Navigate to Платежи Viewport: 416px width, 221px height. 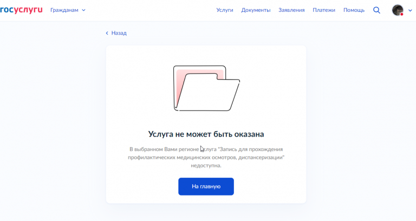click(324, 10)
